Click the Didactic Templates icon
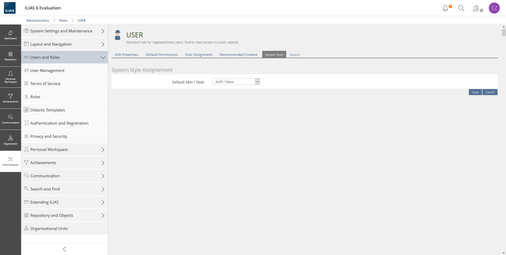Screen dimensions: 506x255 26,110
